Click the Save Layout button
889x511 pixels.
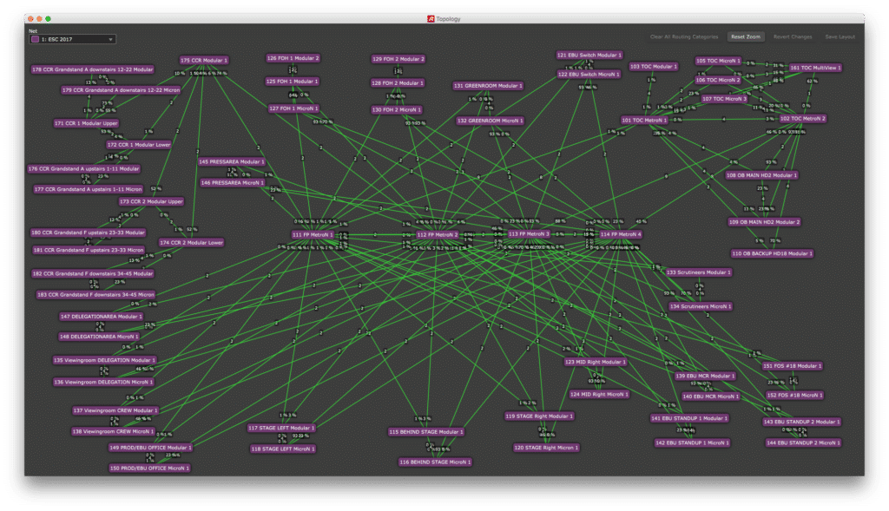[x=840, y=37]
